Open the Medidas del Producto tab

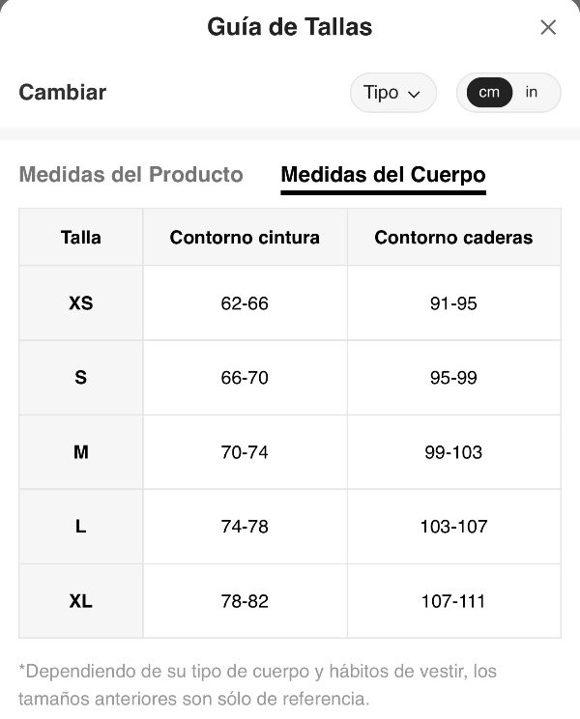131,175
